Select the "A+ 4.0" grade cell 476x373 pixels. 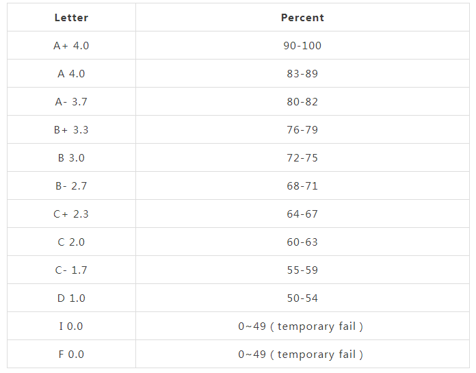71,46
